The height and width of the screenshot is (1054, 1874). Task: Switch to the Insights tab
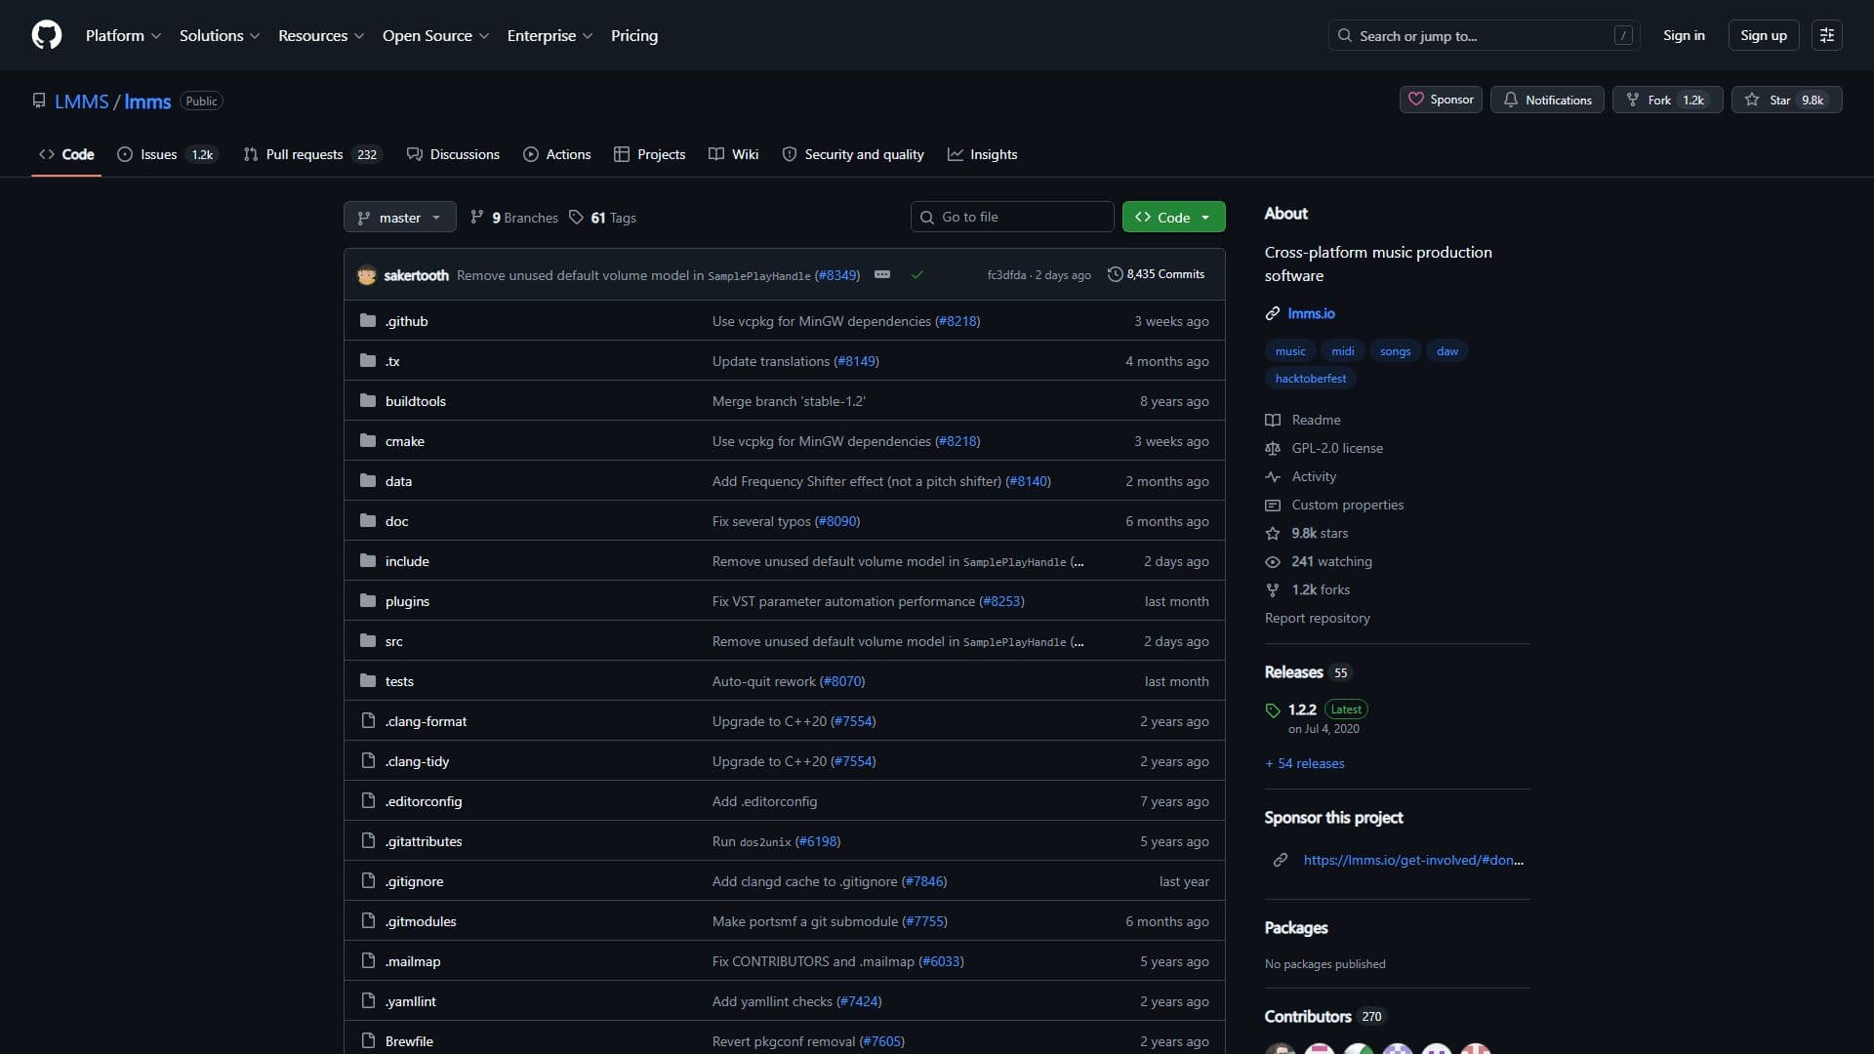[x=983, y=154]
